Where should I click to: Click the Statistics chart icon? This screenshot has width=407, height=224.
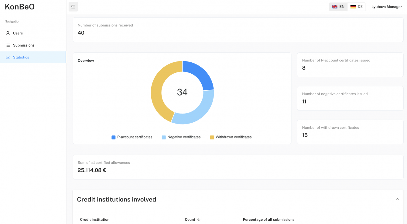pos(8,57)
